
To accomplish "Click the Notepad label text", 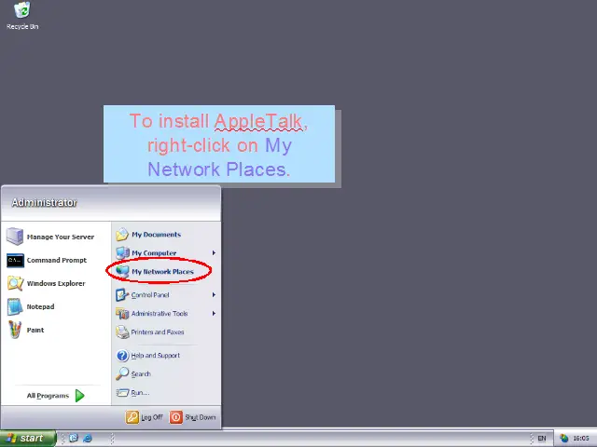I will tap(40, 306).
